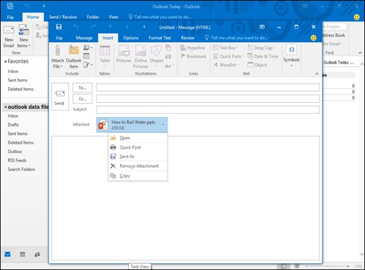Screen dimensions: 365x270
Task: Click the To... button
Action: click(x=82, y=87)
